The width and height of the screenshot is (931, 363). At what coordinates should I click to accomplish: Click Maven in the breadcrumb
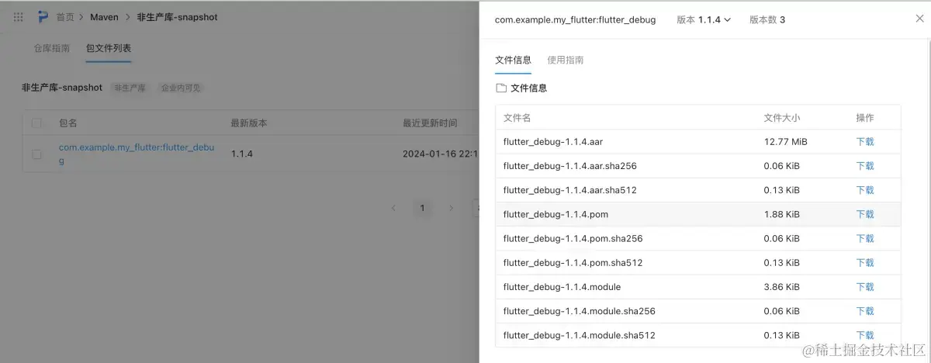click(x=104, y=17)
